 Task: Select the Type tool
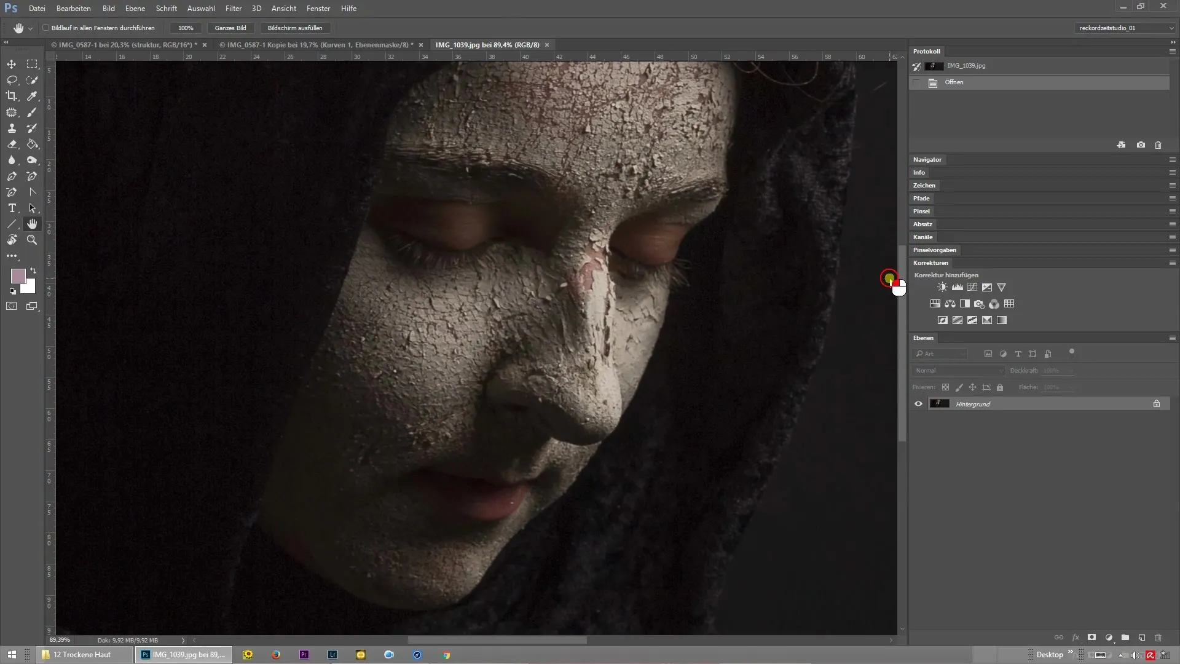click(12, 208)
